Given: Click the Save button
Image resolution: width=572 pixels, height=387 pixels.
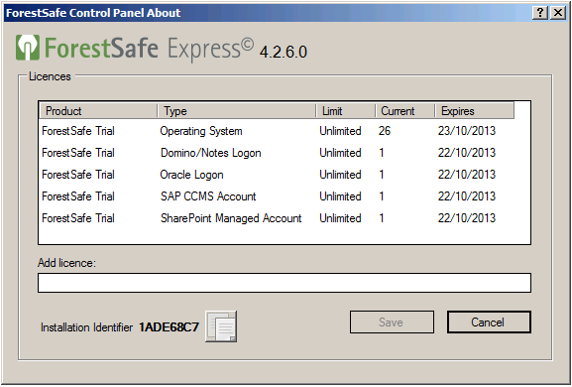Looking at the screenshot, I should pos(392,322).
